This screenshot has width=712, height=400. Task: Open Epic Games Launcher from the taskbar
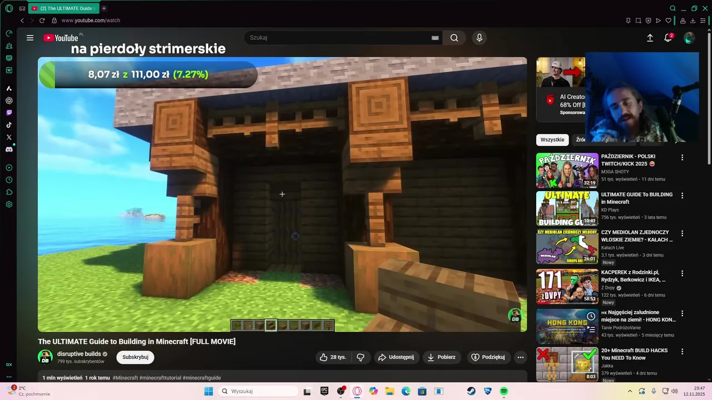click(x=324, y=391)
